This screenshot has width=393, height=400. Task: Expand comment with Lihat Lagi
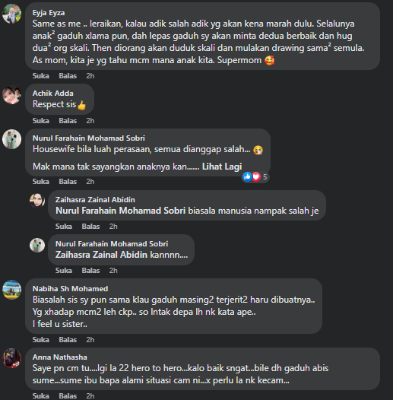(x=222, y=167)
